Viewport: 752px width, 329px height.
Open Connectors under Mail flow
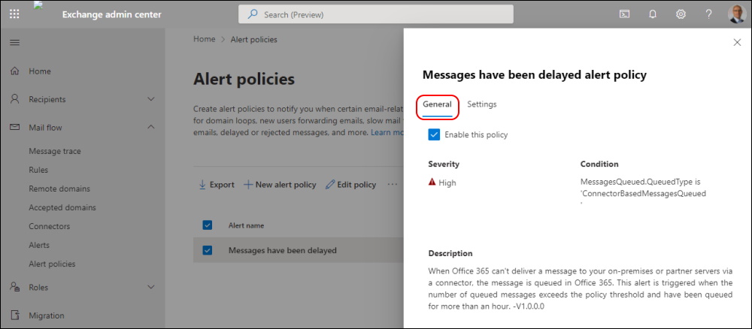tap(50, 226)
